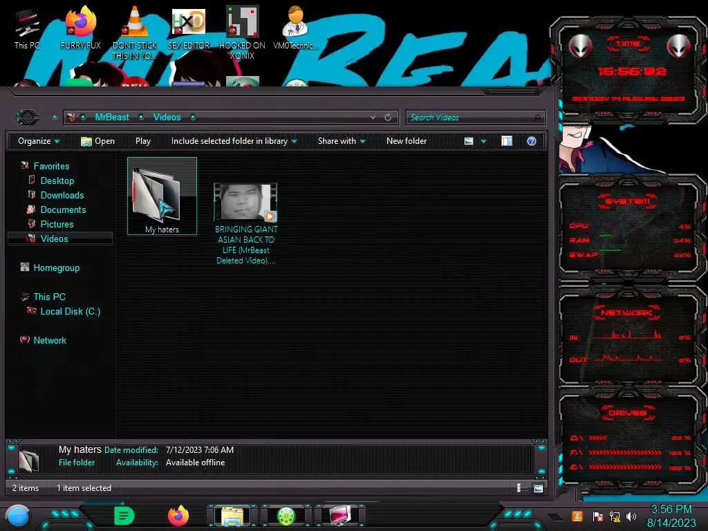
Task: Open the Share with menu
Action: click(342, 141)
